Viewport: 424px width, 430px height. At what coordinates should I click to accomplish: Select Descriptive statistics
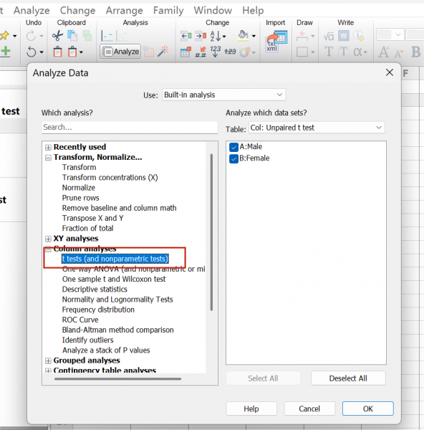pos(95,290)
